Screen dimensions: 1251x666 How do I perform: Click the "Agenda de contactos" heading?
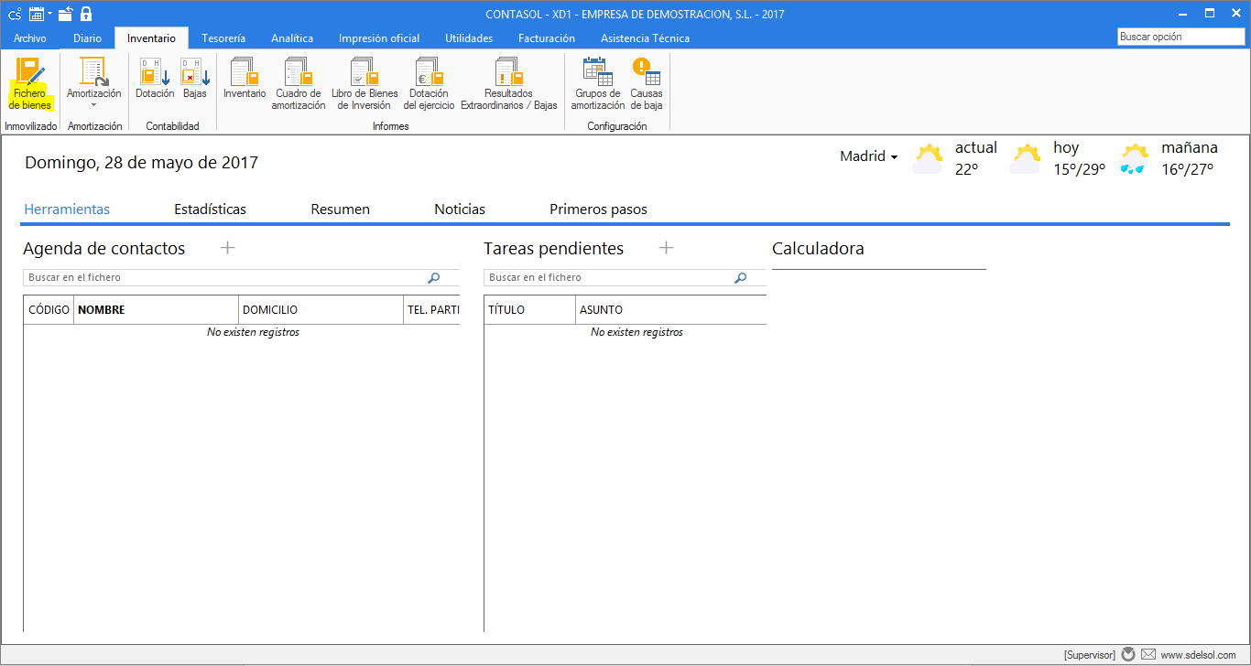coord(104,249)
